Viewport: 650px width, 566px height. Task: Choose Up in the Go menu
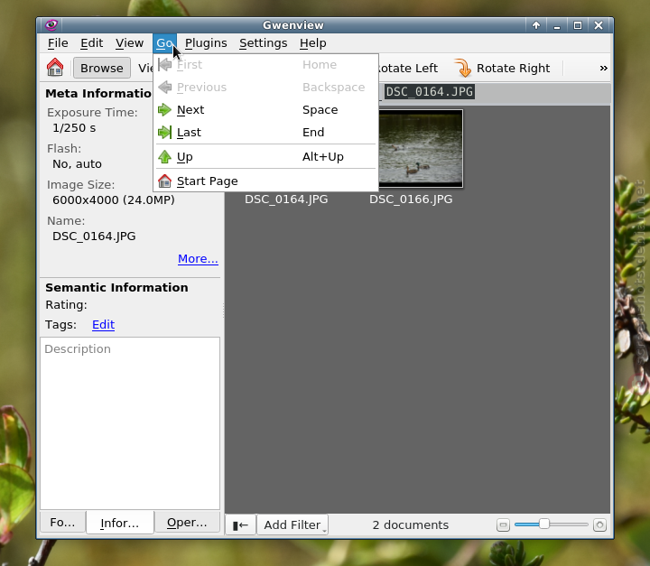point(265,157)
